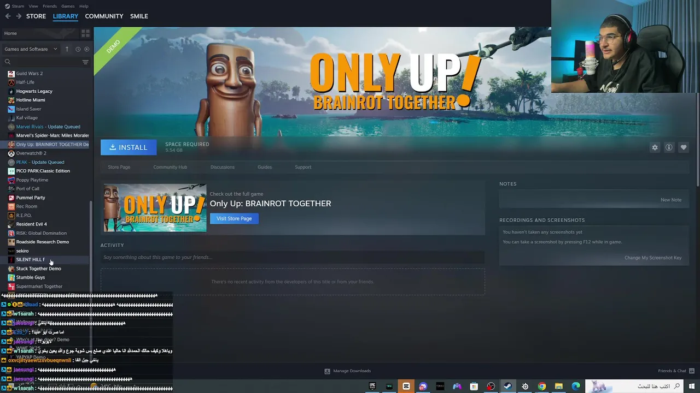The height and width of the screenshot is (393, 700).
Task: Open Friends & Chat icon
Action: (x=692, y=371)
